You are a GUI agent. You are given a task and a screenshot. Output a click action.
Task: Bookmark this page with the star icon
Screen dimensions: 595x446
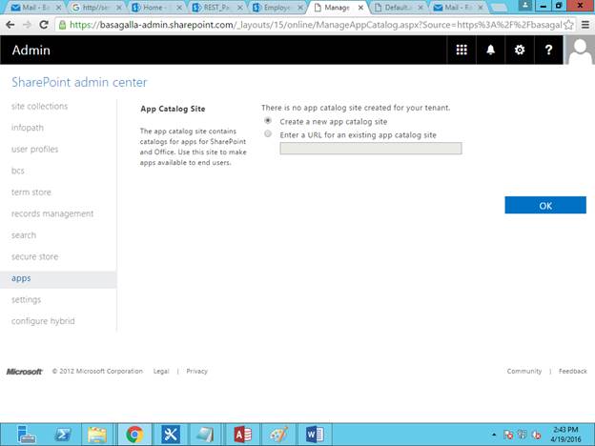568,25
